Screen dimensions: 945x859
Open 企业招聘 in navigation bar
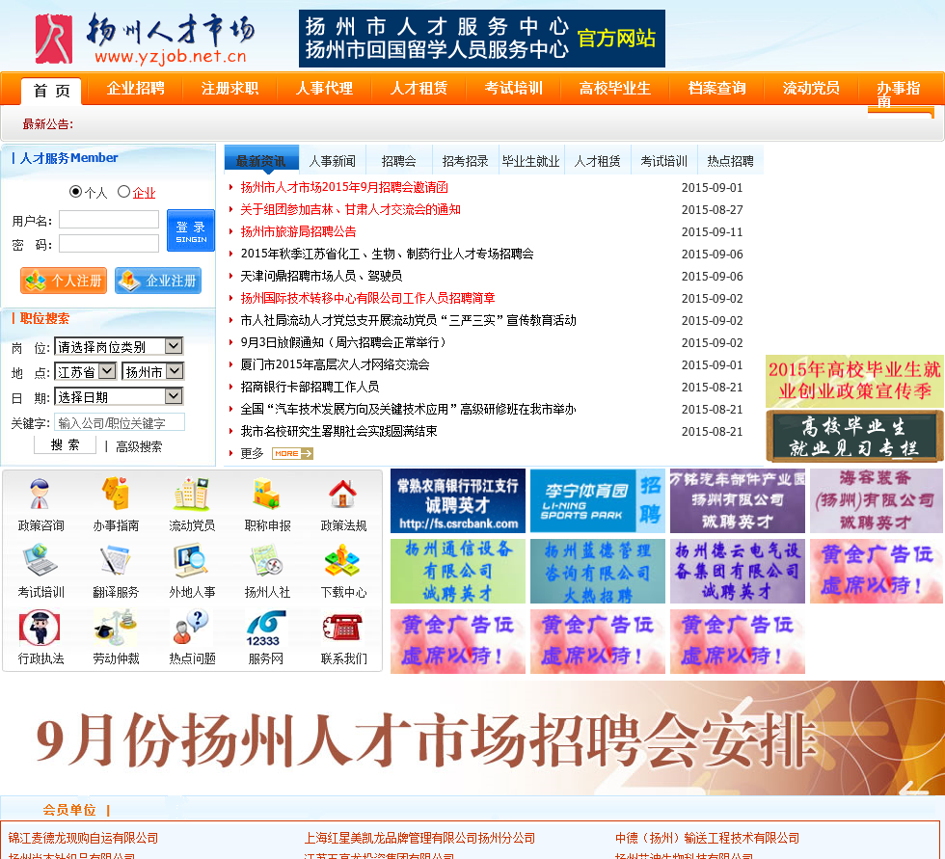click(136, 89)
